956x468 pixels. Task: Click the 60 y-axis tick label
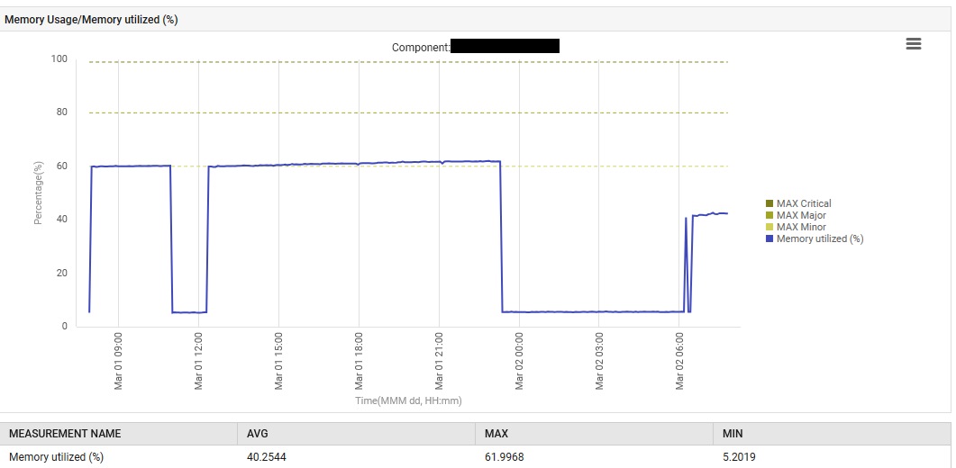tap(61, 166)
